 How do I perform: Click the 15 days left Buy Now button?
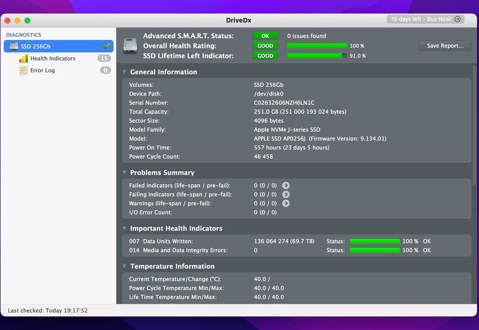[425, 19]
